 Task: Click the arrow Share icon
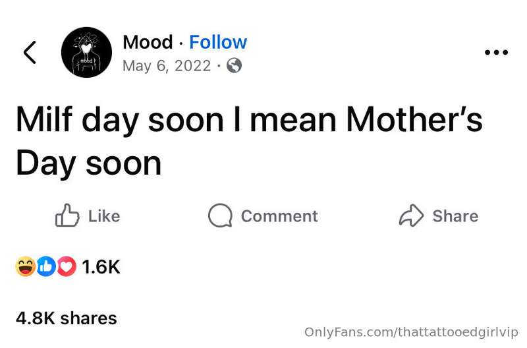pos(411,215)
